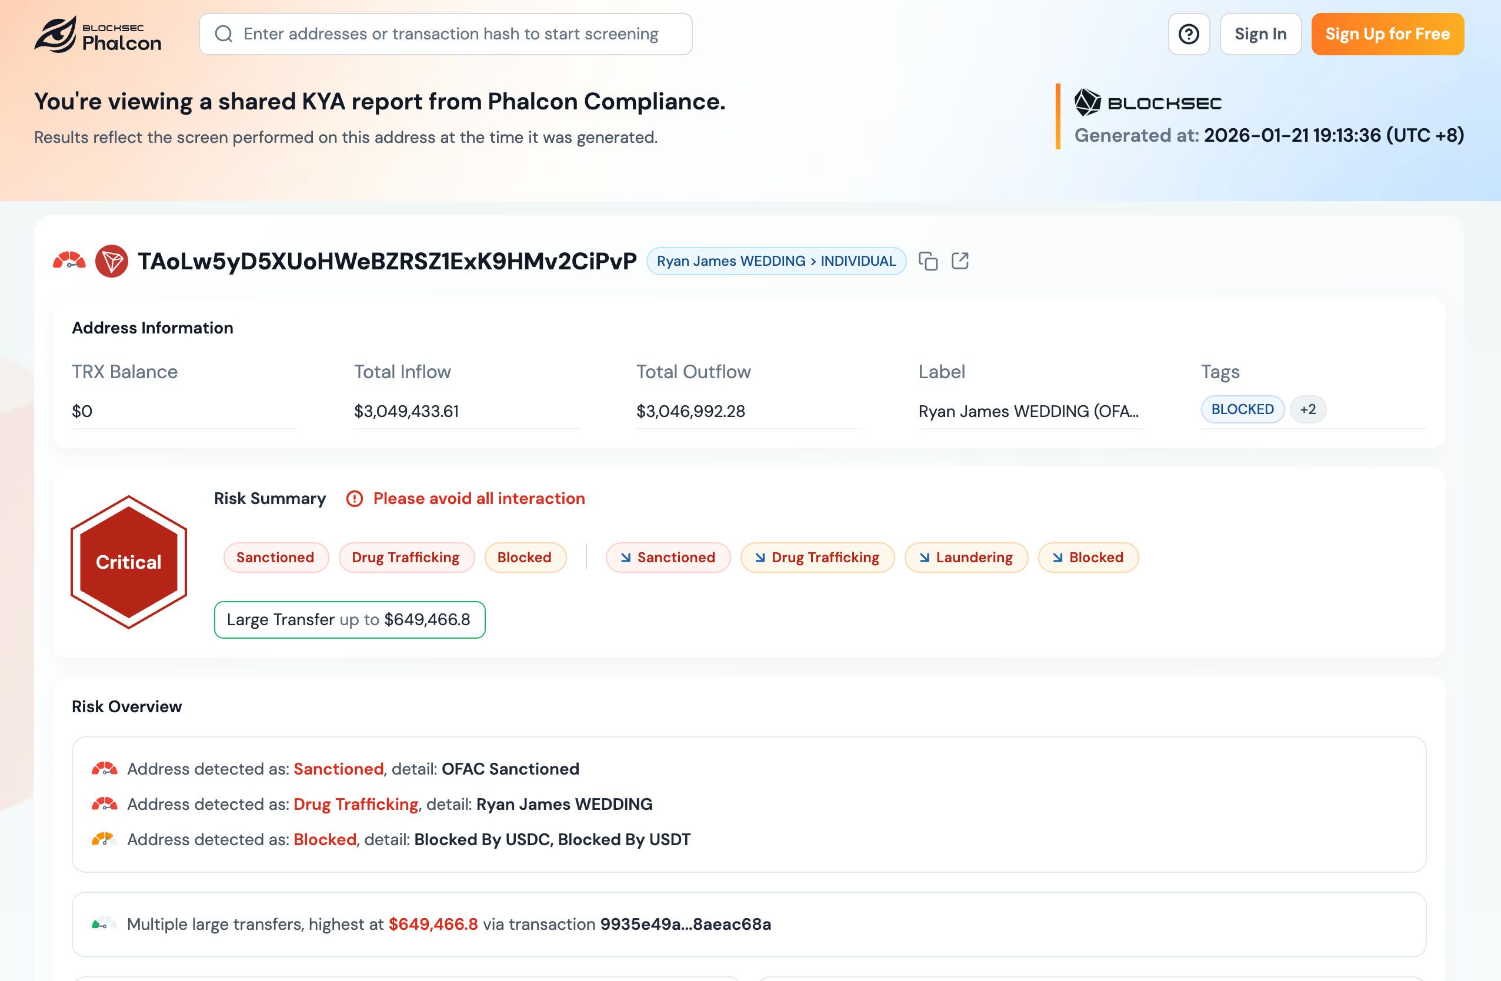Click the Risk Overview heading
The width and height of the screenshot is (1501, 981).
click(127, 707)
